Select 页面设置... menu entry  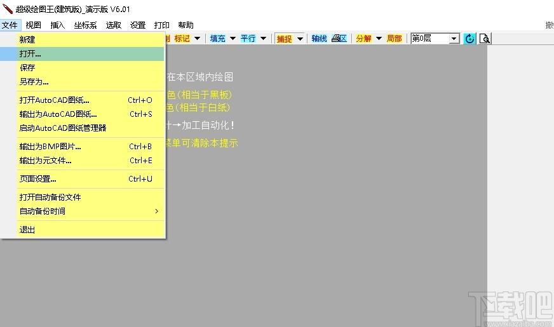pos(83,178)
